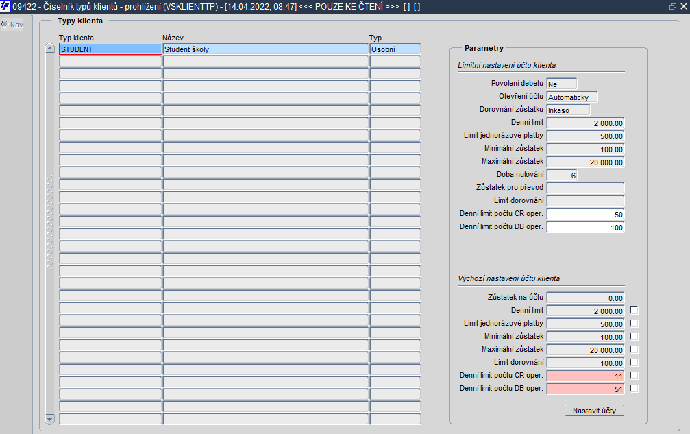
Task: Click the Doba nulování field
Action: [562, 176]
